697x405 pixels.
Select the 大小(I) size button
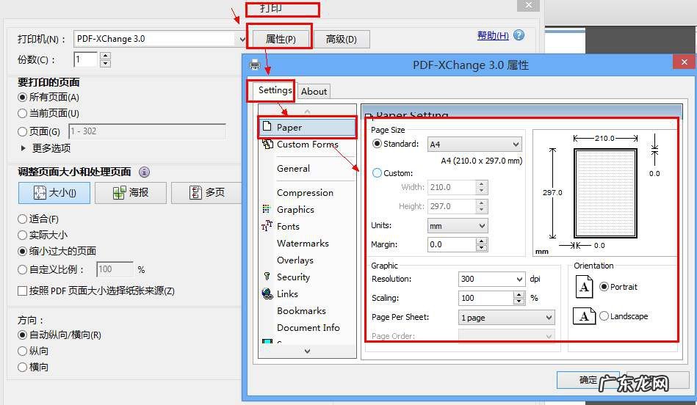54,192
